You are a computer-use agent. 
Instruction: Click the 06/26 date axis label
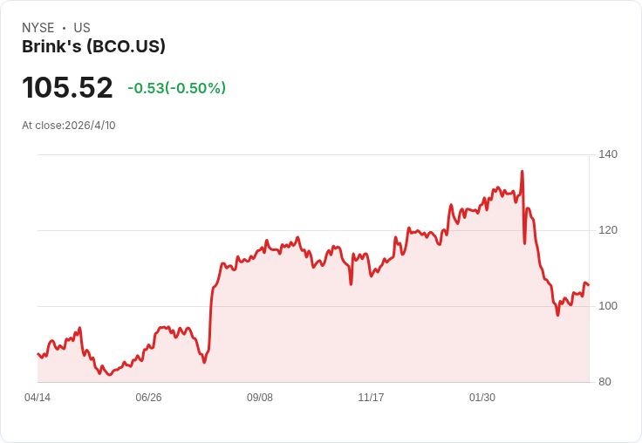148,398
